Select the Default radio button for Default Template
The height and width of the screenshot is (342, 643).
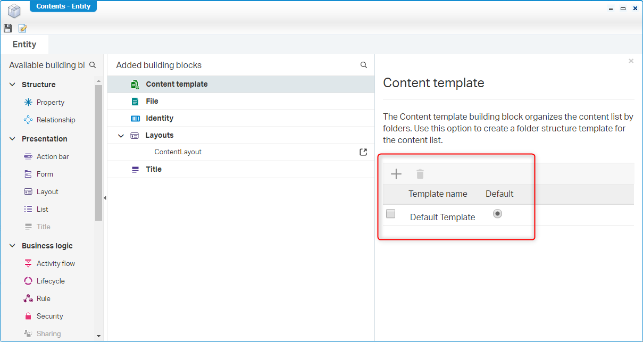point(497,214)
